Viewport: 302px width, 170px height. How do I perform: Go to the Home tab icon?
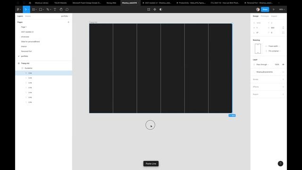[30, 3]
